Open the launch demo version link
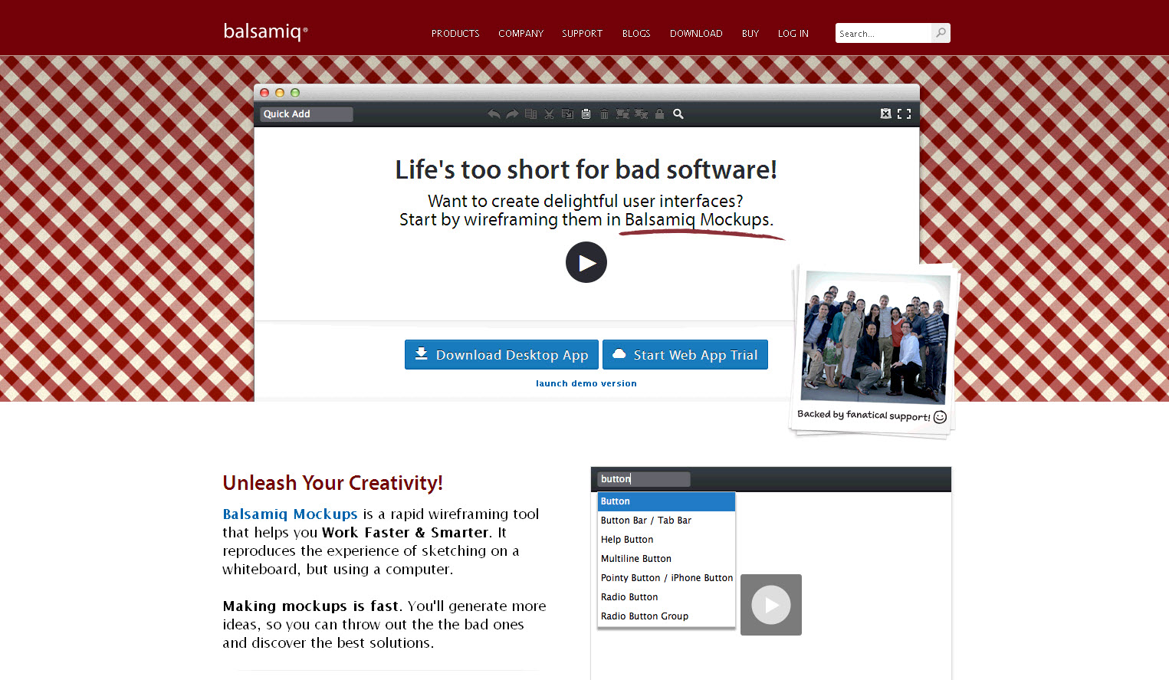Image resolution: width=1169 pixels, height=680 pixels. 586,383
